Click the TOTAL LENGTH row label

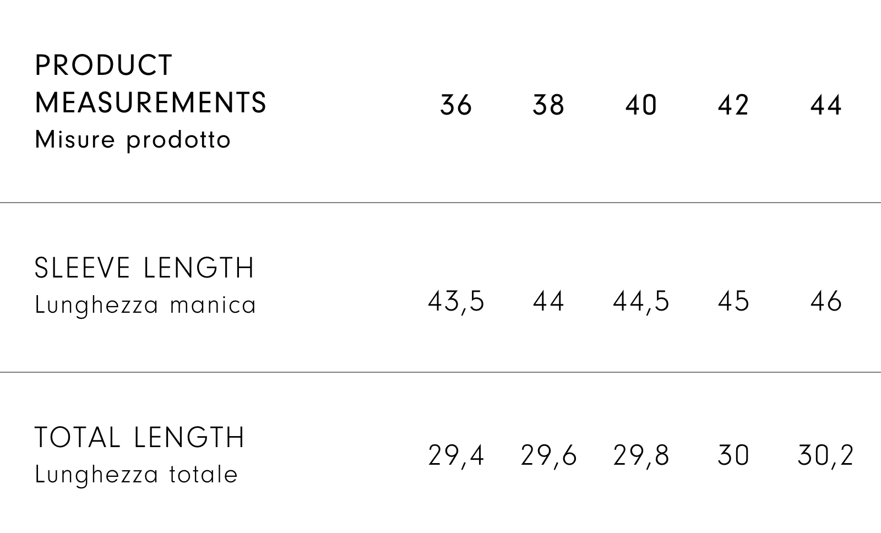[x=140, y=438]
